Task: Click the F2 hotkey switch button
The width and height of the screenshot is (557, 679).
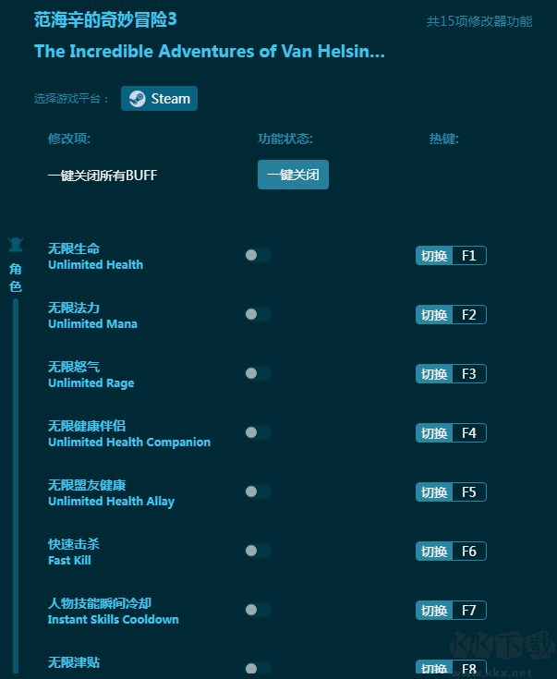Action: (x=434, y=315)
